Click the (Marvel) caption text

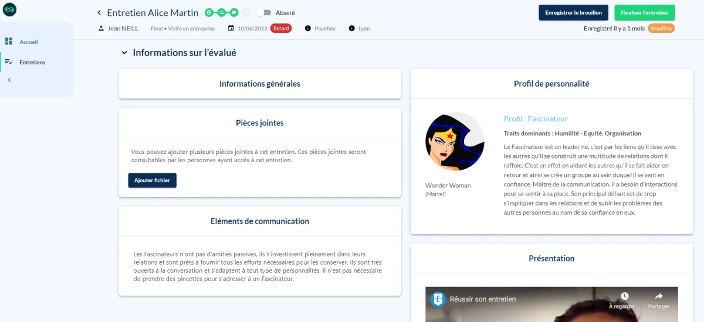point(435,194)
